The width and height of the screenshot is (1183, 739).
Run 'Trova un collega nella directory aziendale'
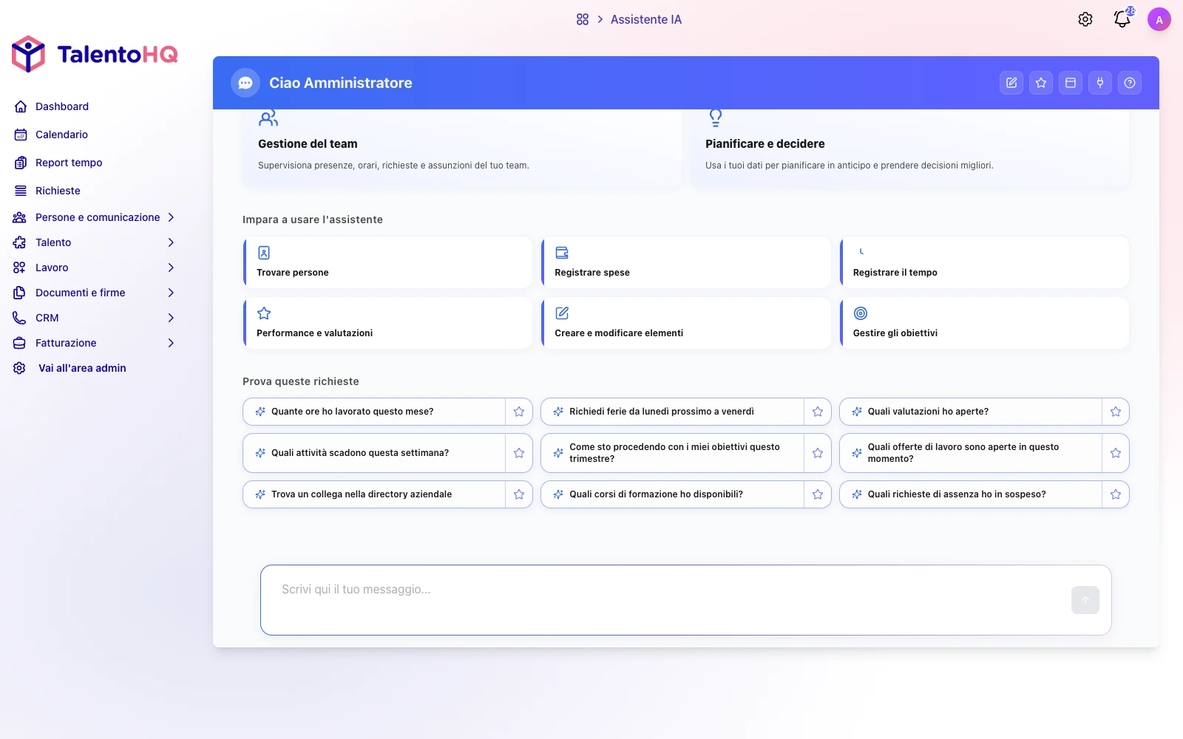[x=374, y=494]
